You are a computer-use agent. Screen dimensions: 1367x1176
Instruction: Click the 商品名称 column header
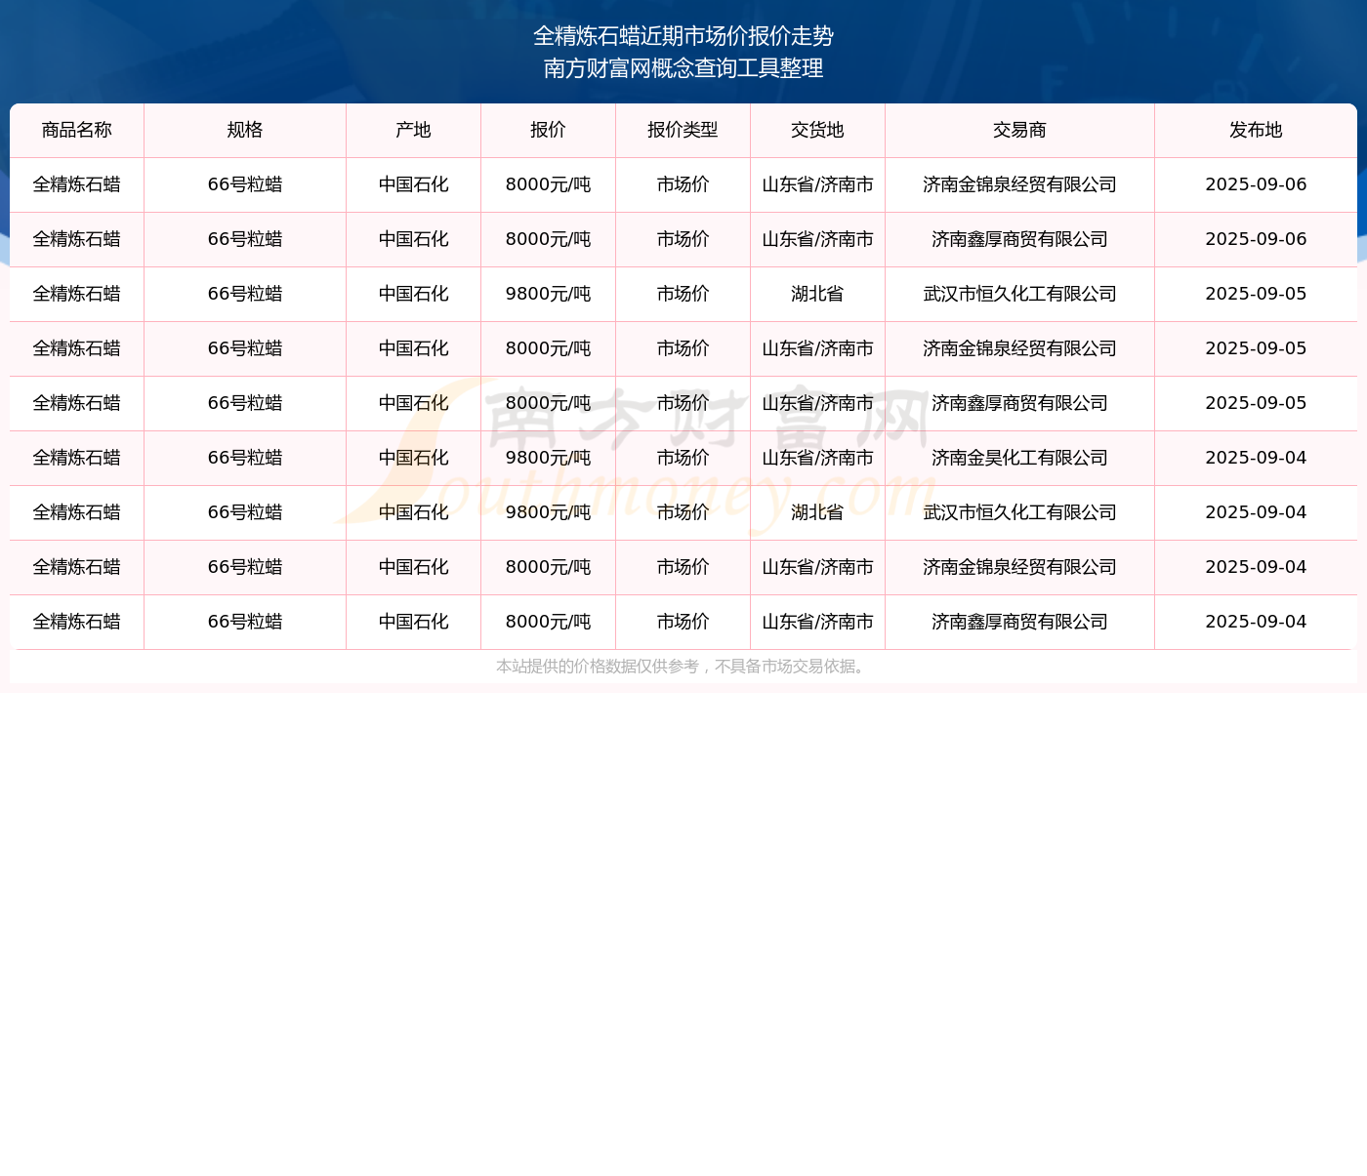[x=77, y=130]
